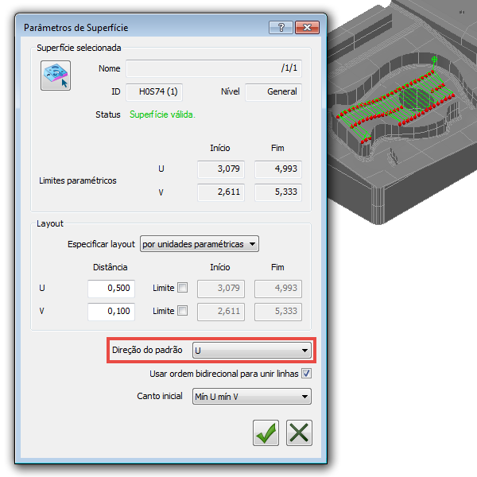Click the Superfície válida status text
This screenshot has height=477, width=477.
tap(162, 114)
